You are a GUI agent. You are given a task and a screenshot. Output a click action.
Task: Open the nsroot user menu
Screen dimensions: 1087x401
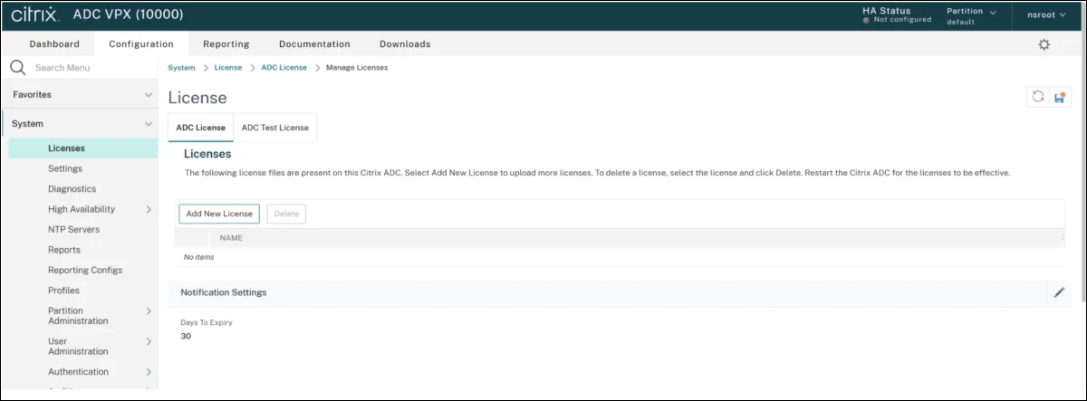[x=1048, y=15]
